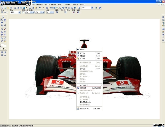
Task: Choose 匯入選取區 in the context menu
Action: pos(89,102)
